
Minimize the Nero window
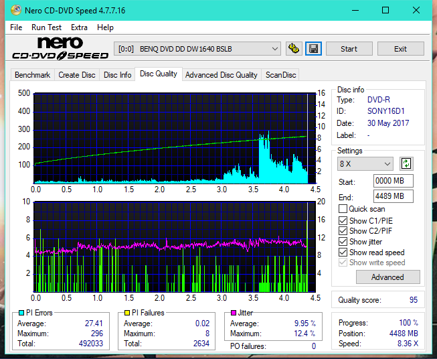coord(355,10)
